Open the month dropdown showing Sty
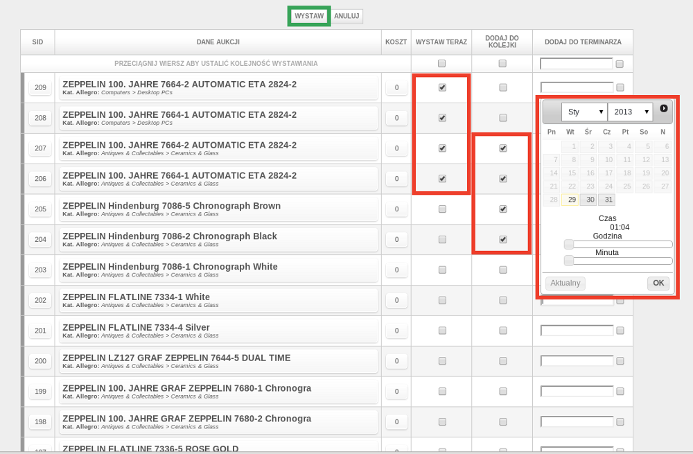The height and width of the screenshot is (454, 693). [x=584, y=112]
